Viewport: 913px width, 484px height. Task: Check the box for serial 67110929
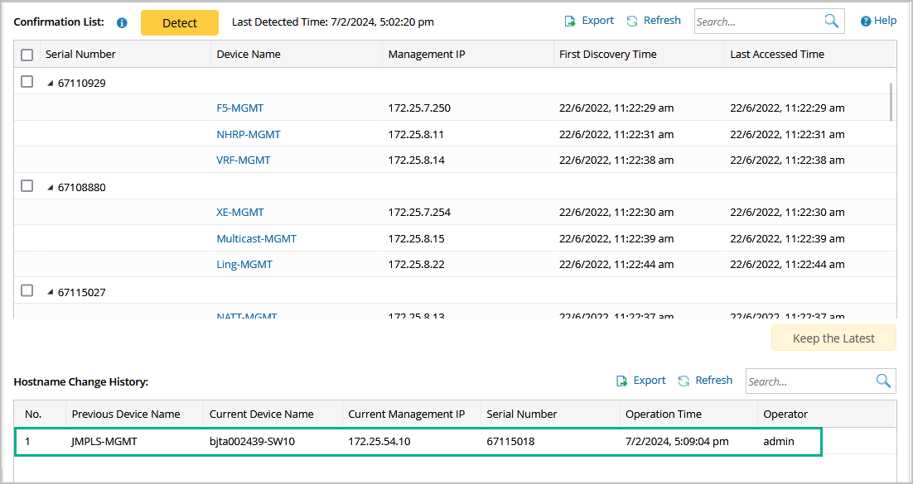pyautogui.click(x=27, y=82)
